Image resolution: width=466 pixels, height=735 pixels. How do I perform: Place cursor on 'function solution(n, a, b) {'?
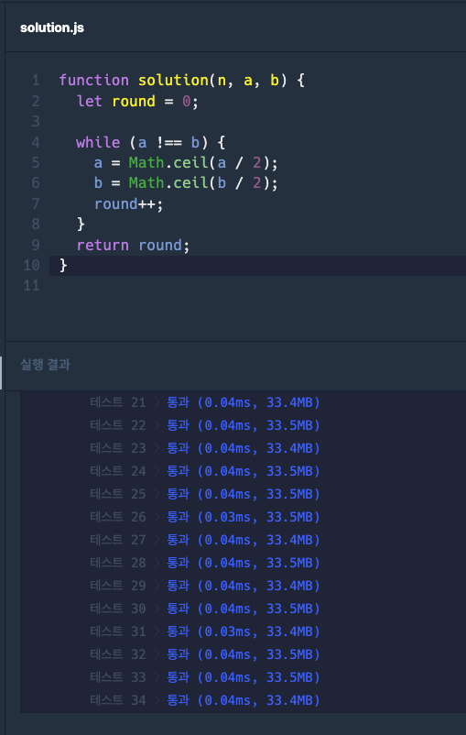click(x=181, y=80)
